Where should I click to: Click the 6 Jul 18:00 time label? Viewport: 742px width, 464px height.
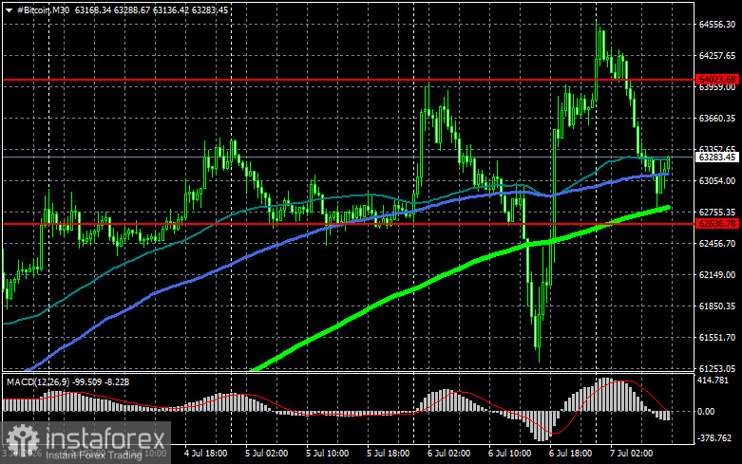[x=570, y=454]
